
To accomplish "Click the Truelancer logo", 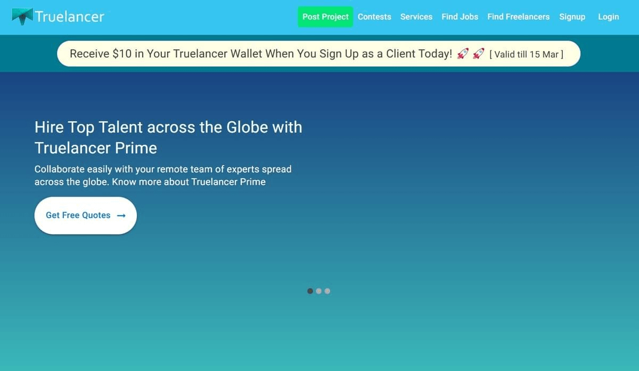I will pyautogui.click(x=58, y=16).
